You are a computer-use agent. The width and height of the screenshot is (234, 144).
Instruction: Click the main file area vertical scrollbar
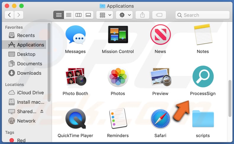[x=230, y=98]
